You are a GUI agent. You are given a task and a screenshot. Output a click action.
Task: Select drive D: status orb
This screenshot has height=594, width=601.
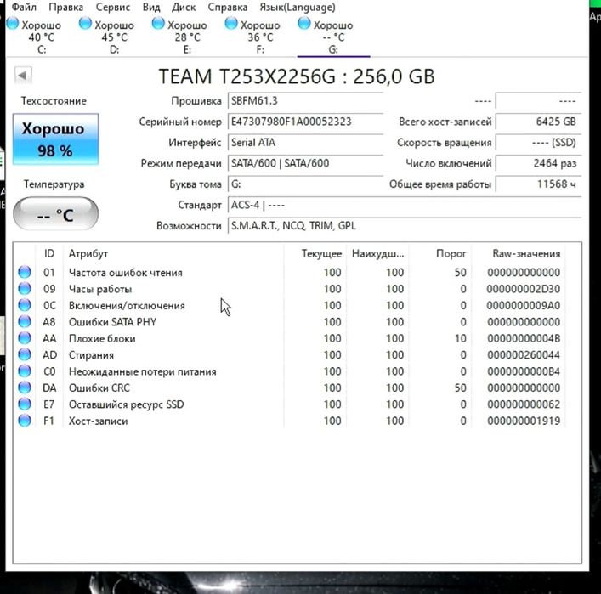(x=85, y=24)
